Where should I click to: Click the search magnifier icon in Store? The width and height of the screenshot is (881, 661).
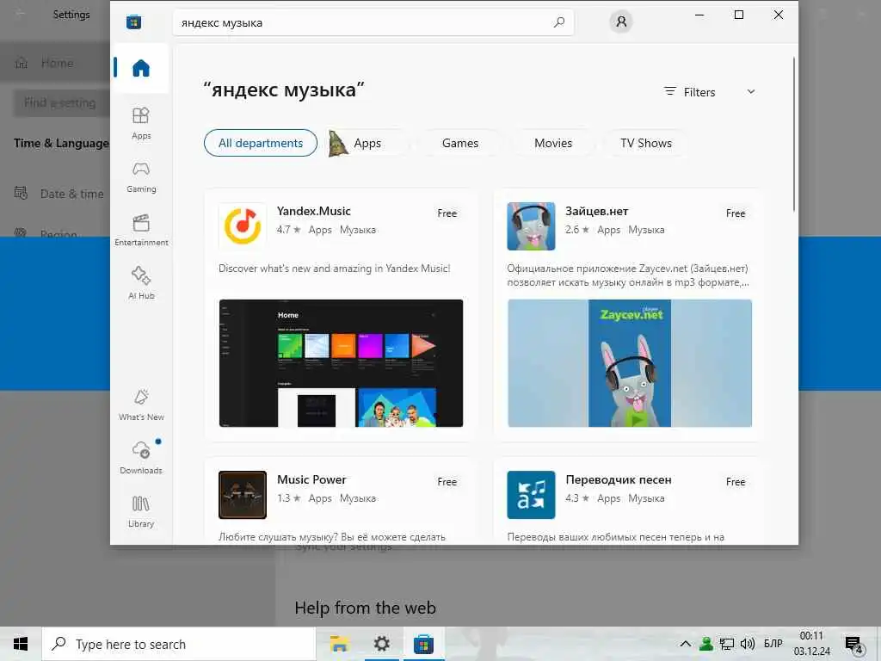pos(559,22)
